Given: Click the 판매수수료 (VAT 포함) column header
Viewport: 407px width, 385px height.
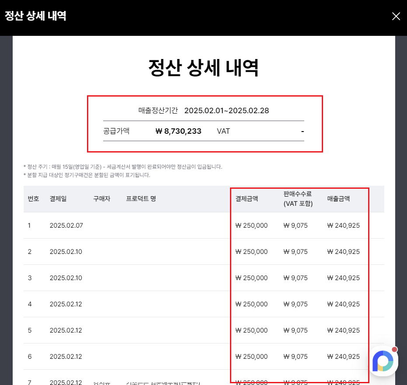Looking at the screenshot, I should 298,199.
